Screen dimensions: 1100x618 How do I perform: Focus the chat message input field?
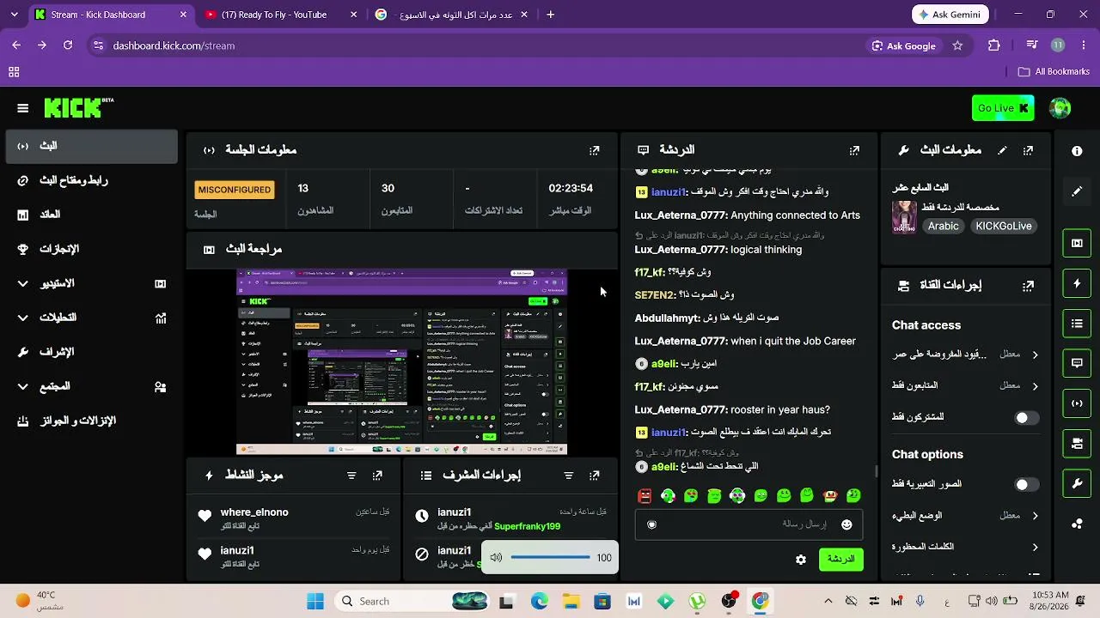749,524
